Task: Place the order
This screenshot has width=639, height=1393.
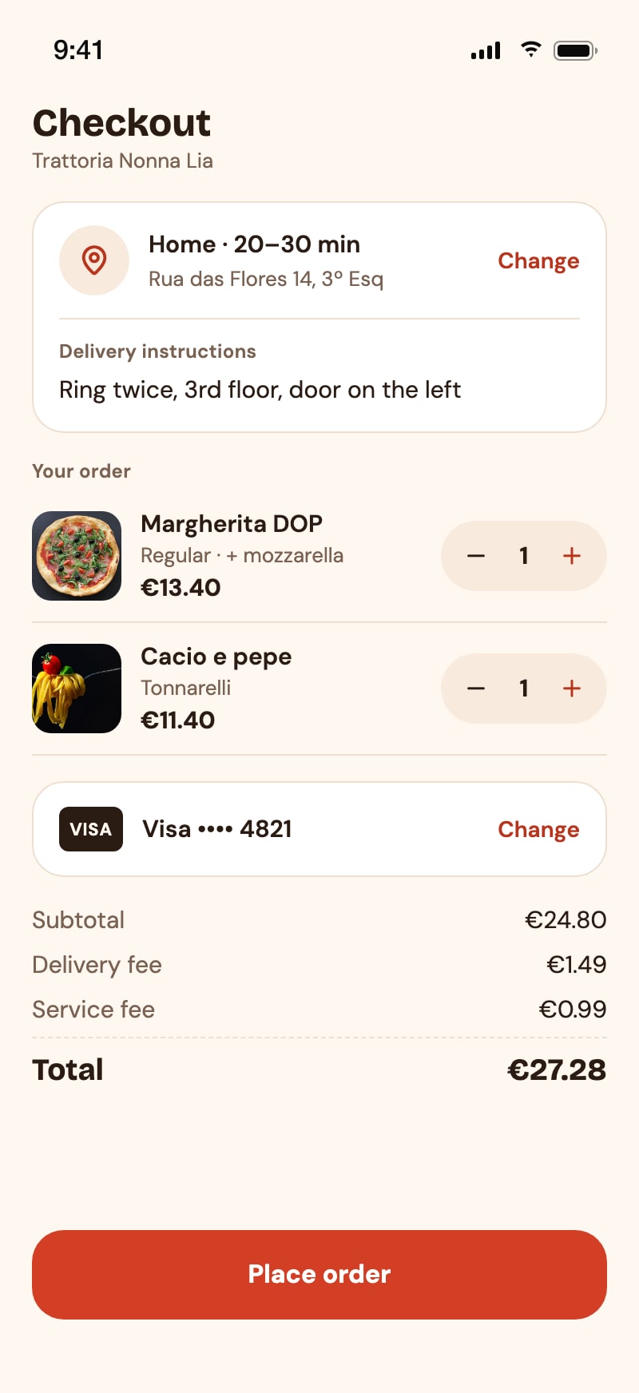Action: tap(319, 1275)
